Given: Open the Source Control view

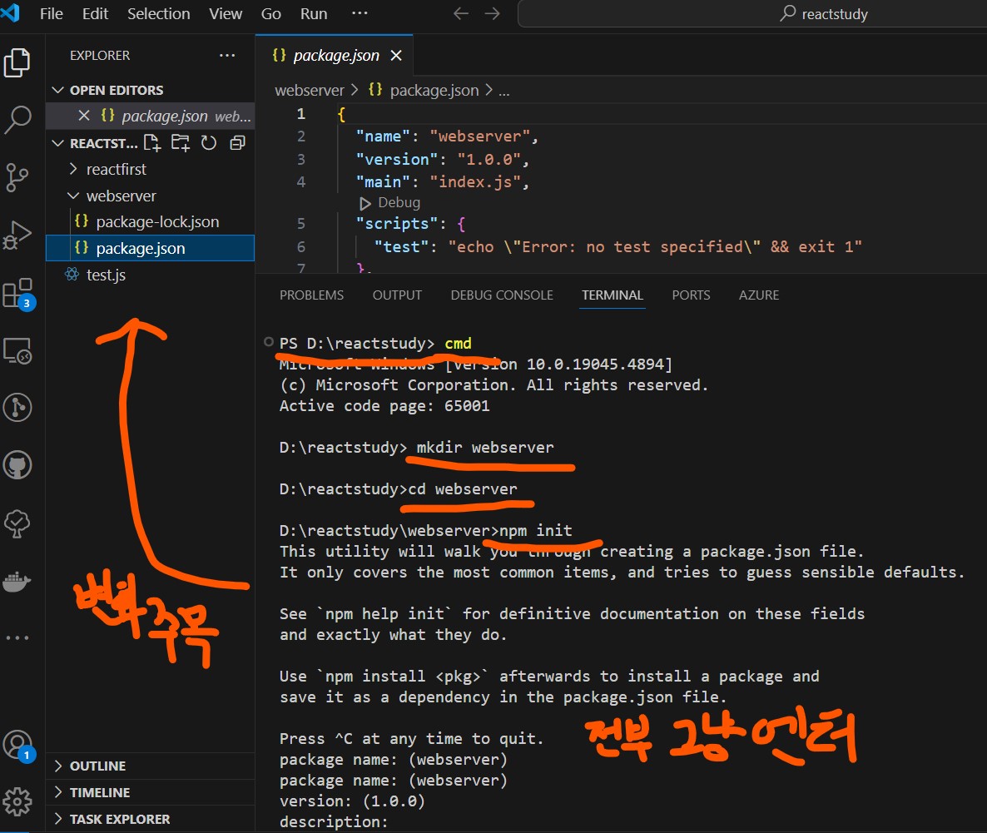Looking at the screenshot, I should pos(17,177).
